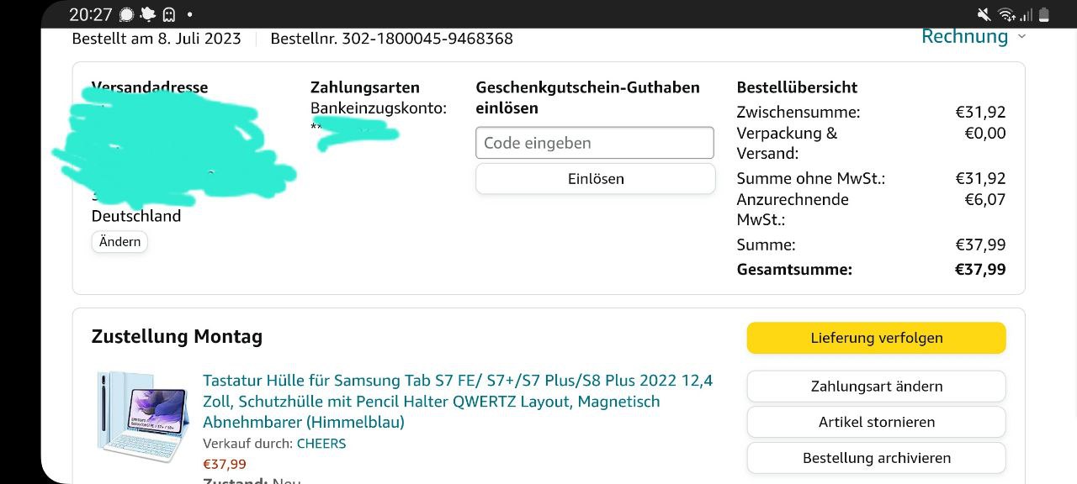Tap the muted sound status icon
The height and width of the screenshot is (484, 1077).
coord(984,14)
